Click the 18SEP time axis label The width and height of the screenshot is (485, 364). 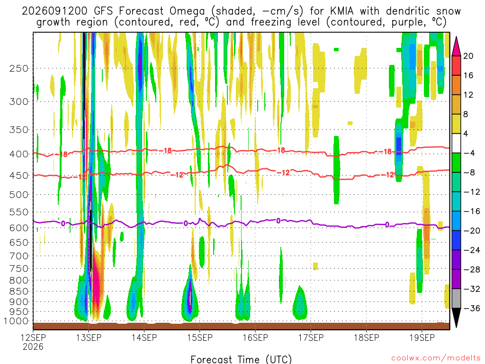tap(367, 337)
